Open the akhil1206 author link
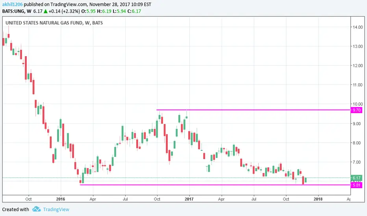Screen dimensions: 367x216 [13, 4]
